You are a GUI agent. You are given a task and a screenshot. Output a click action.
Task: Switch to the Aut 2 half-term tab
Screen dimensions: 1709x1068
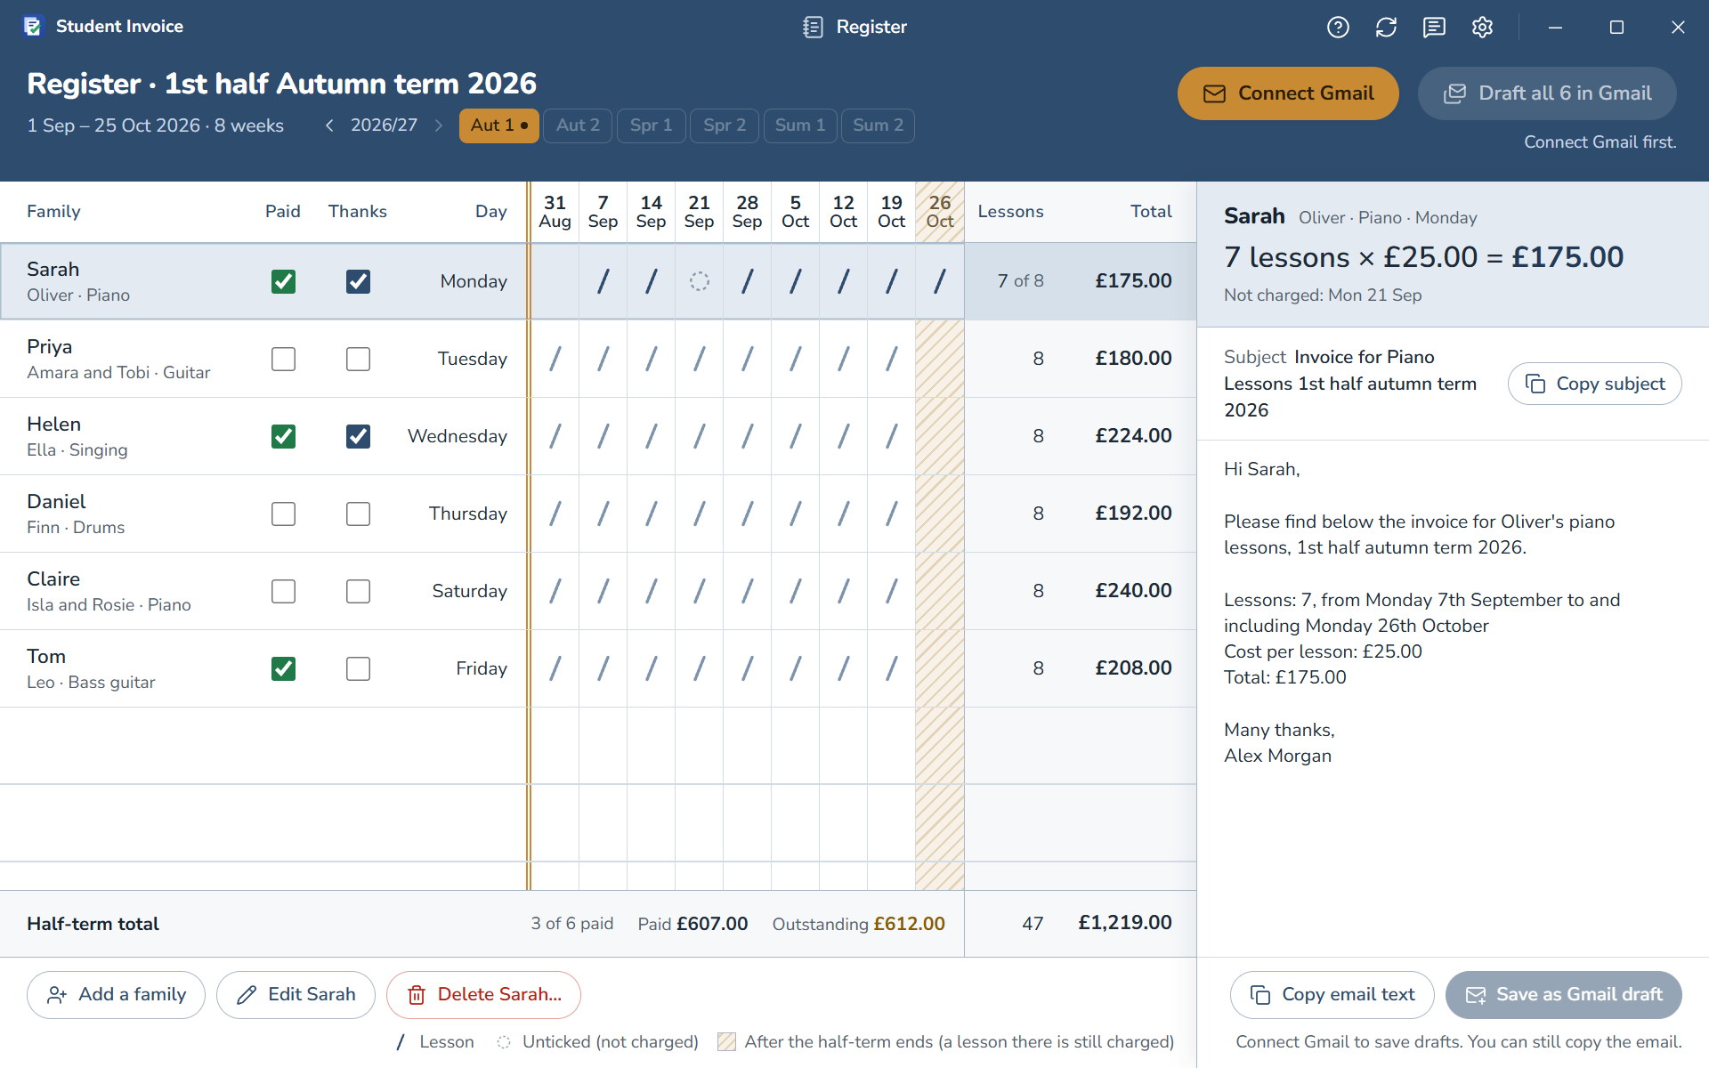[x=578, y=125]
